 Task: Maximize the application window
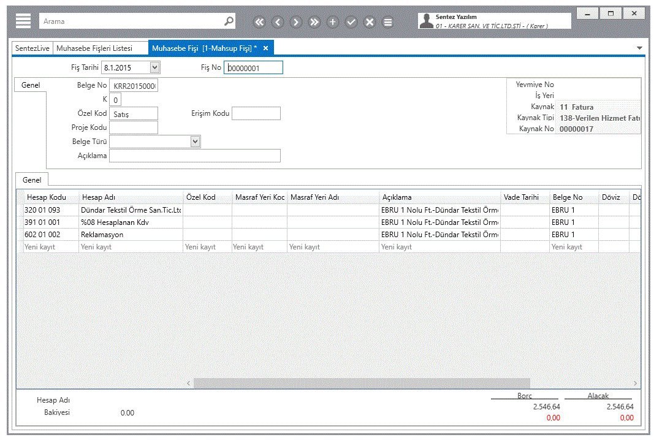[610, 13]
